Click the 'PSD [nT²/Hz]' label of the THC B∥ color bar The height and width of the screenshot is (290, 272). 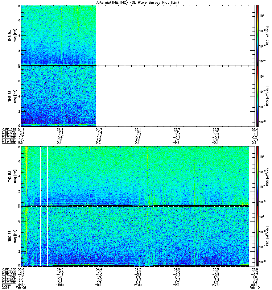pyautogui.click(x=267, y=236)
